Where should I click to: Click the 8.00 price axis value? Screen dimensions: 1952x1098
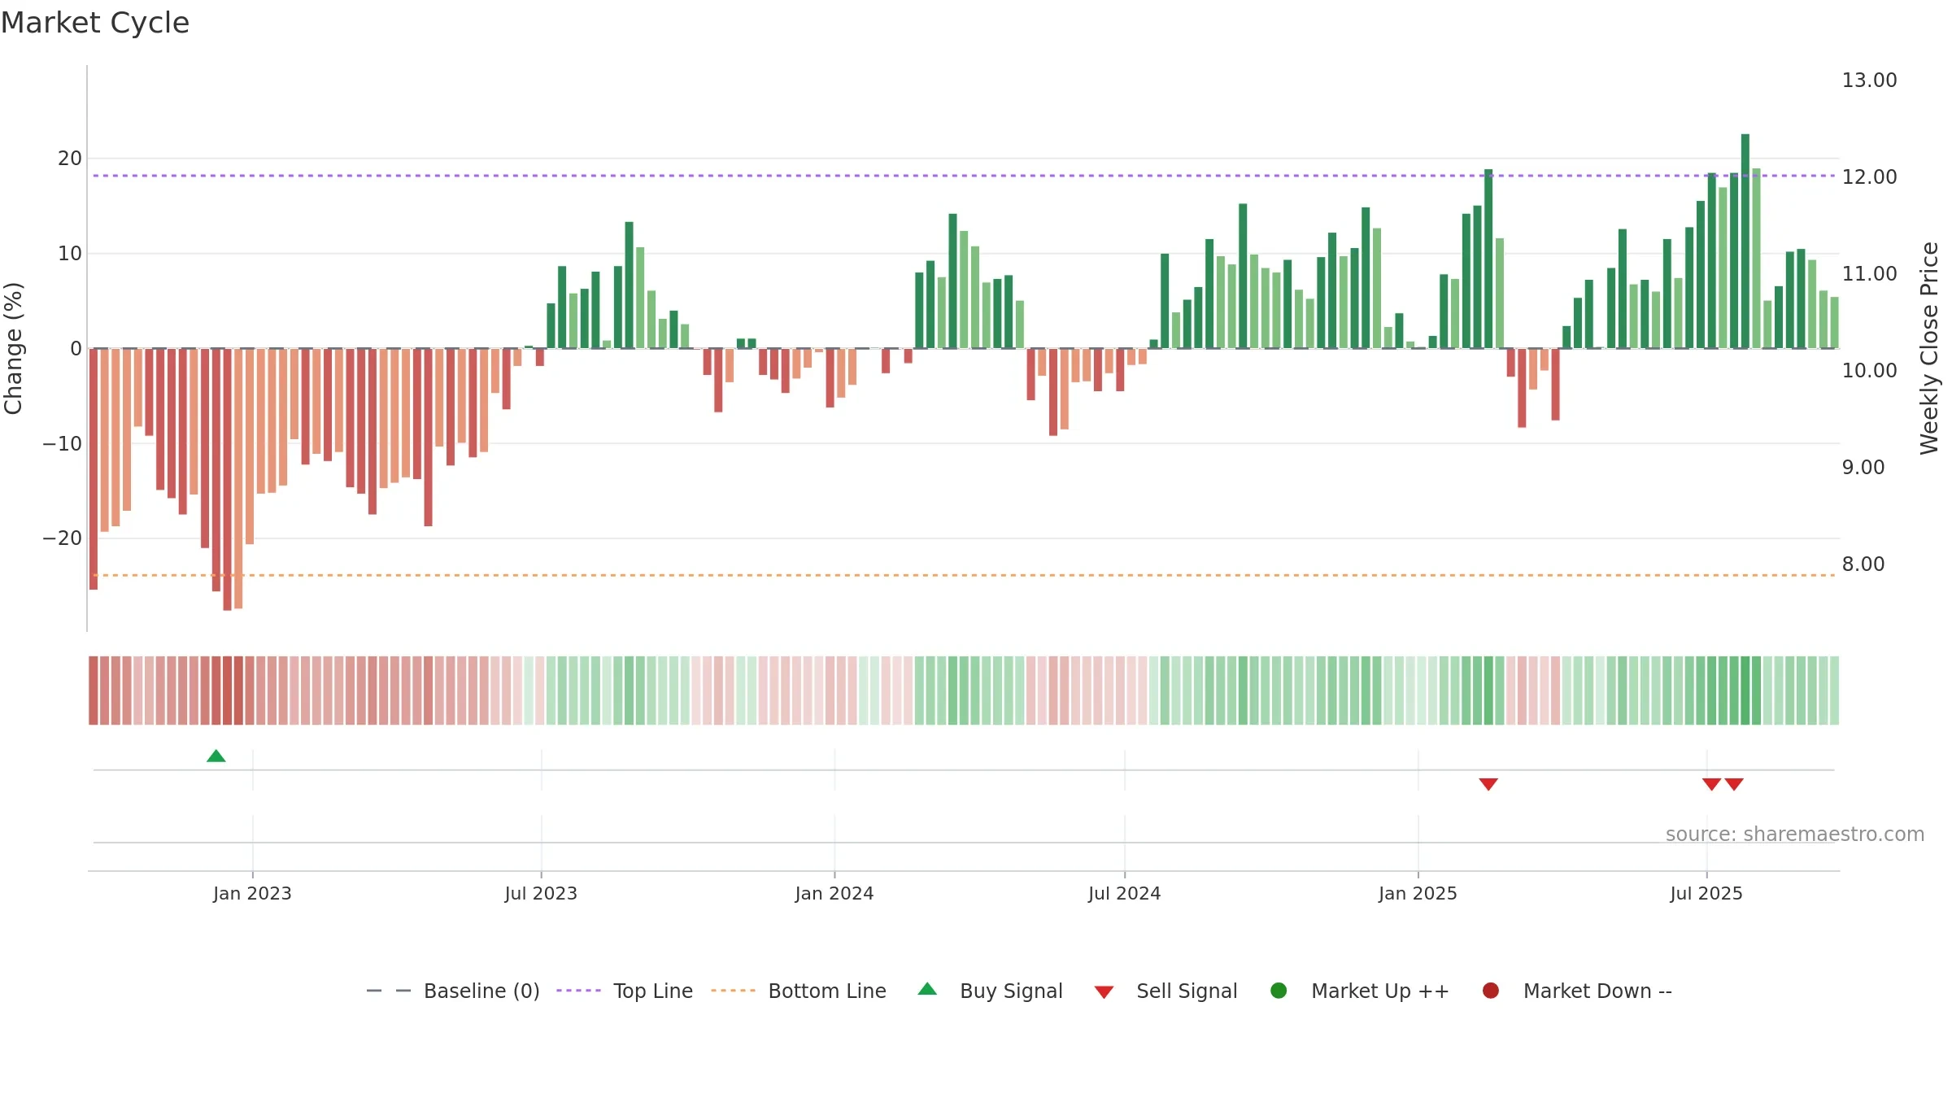tap(1863, 564)
